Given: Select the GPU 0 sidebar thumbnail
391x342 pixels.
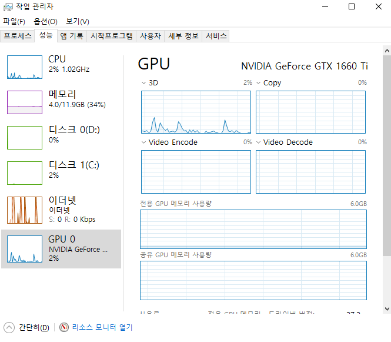Looking at the screenshot, I should click(x=25, y=249).
